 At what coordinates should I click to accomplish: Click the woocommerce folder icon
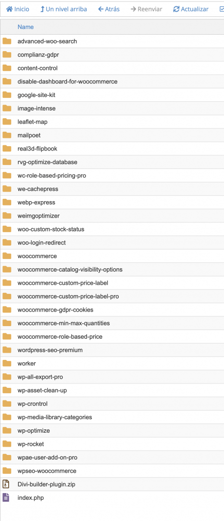(7, 256)
